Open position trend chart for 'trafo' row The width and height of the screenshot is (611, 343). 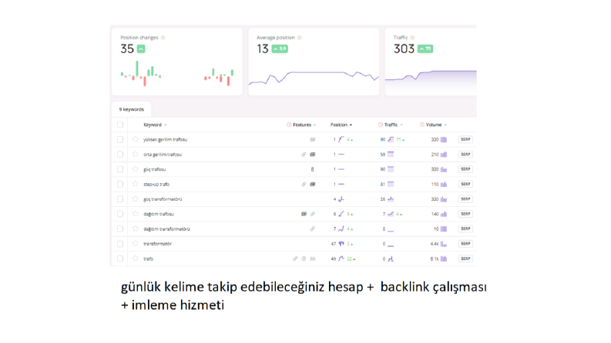coord(341,258)
